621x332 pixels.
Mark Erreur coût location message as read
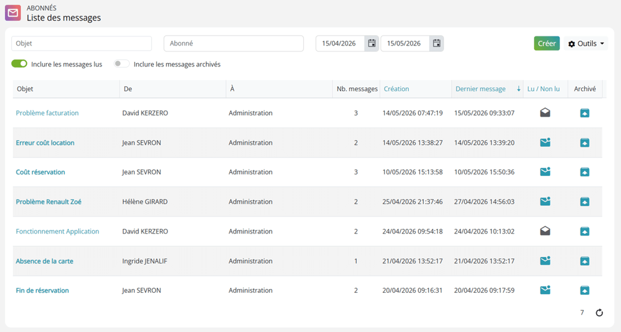(x=545, y=142)
